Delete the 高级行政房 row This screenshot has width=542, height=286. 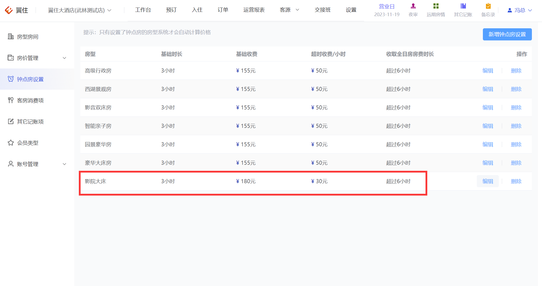(x=516, y=71)
